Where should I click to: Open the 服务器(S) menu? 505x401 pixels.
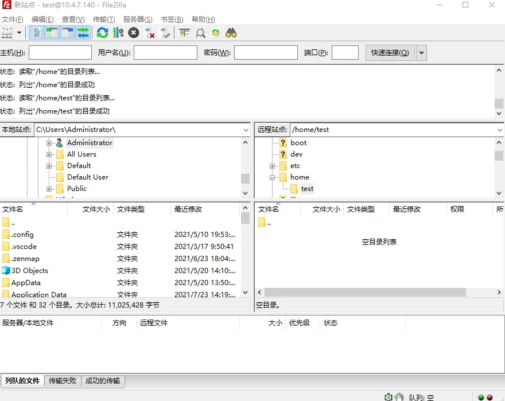[x=138, y=20]
